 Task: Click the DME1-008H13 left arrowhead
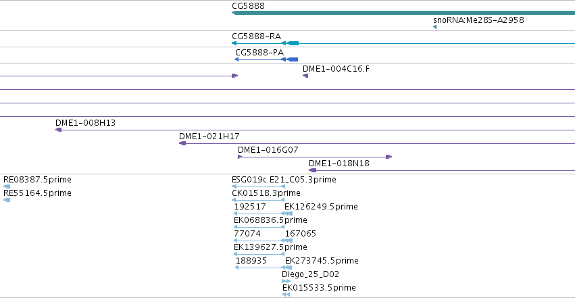[58, 130]
